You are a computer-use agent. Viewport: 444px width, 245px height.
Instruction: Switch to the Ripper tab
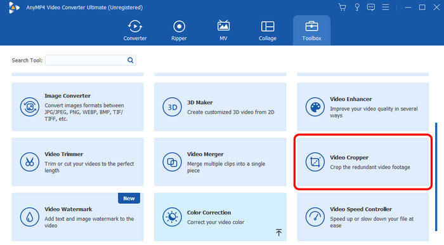point(179,30)
